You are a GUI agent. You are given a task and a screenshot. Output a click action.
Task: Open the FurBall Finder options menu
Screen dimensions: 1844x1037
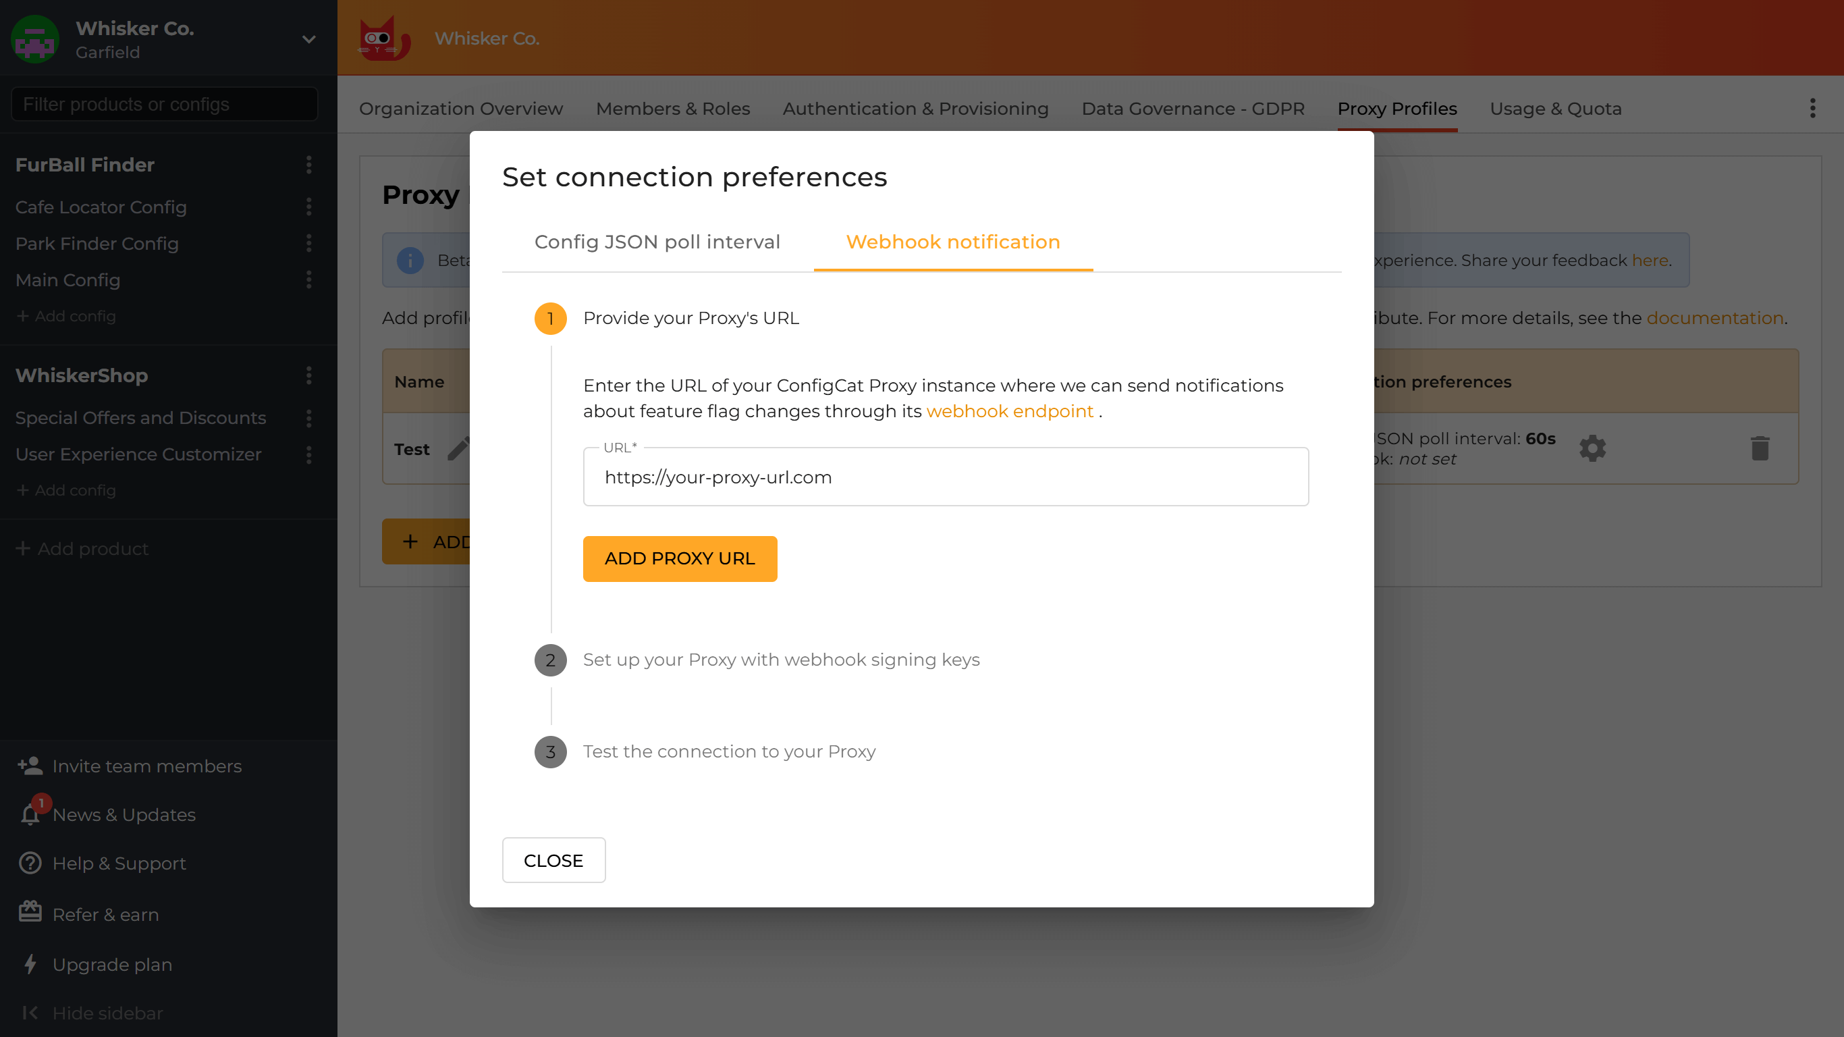point(308,165)
